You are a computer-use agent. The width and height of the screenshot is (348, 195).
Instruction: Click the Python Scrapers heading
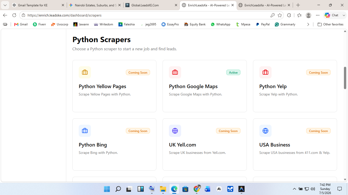(101, 40)
